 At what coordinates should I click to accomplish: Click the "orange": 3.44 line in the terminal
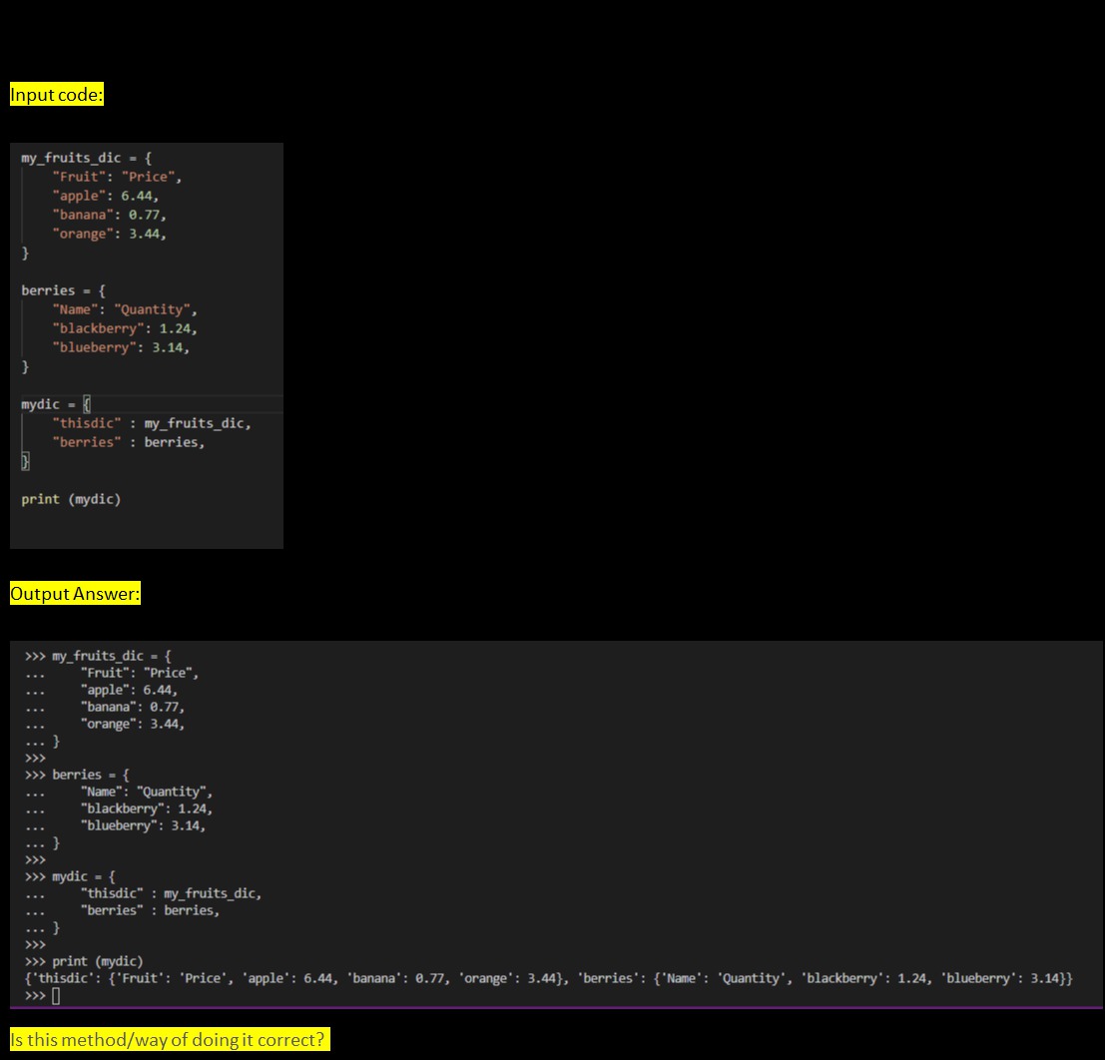(132, 724)
